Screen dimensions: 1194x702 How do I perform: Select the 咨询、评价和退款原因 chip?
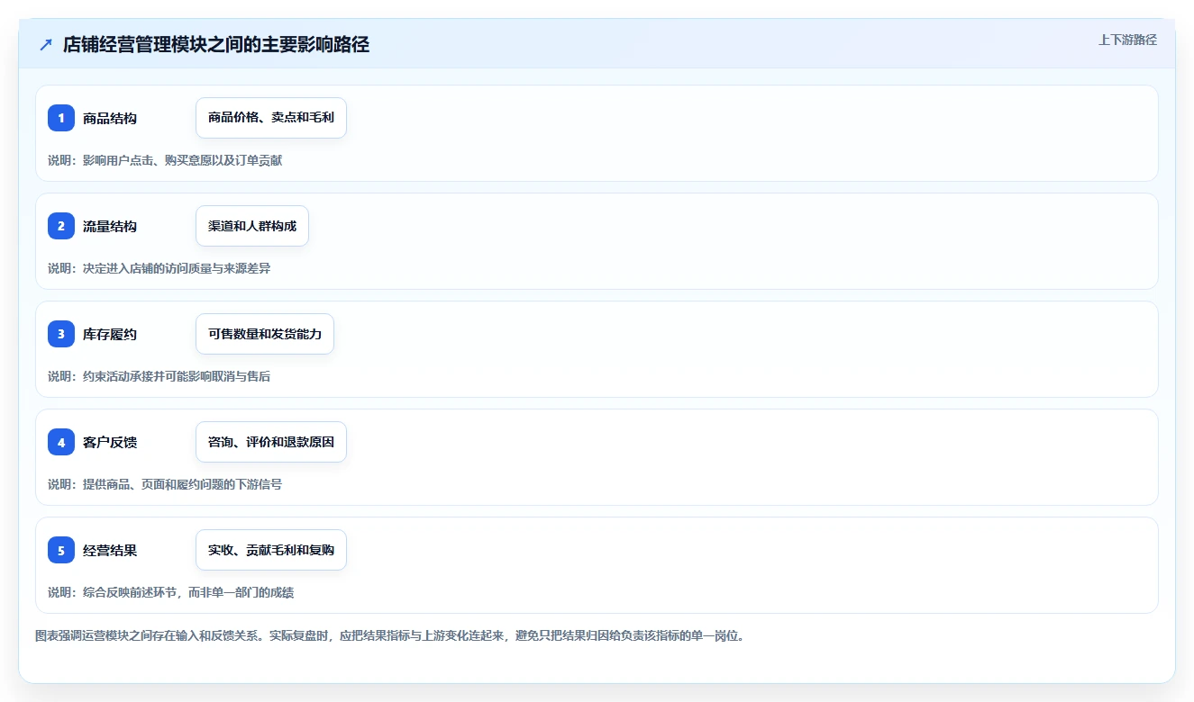tap(271, 442)
